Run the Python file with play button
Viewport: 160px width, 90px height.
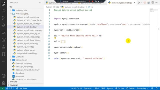[x=139, y=3]
